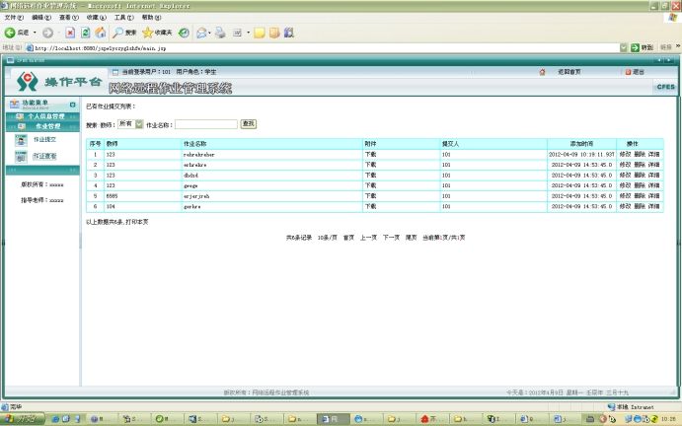Open the 作业查看 sidebar item
The height and width of the screenshot is (426, 682).
(44, 156)
